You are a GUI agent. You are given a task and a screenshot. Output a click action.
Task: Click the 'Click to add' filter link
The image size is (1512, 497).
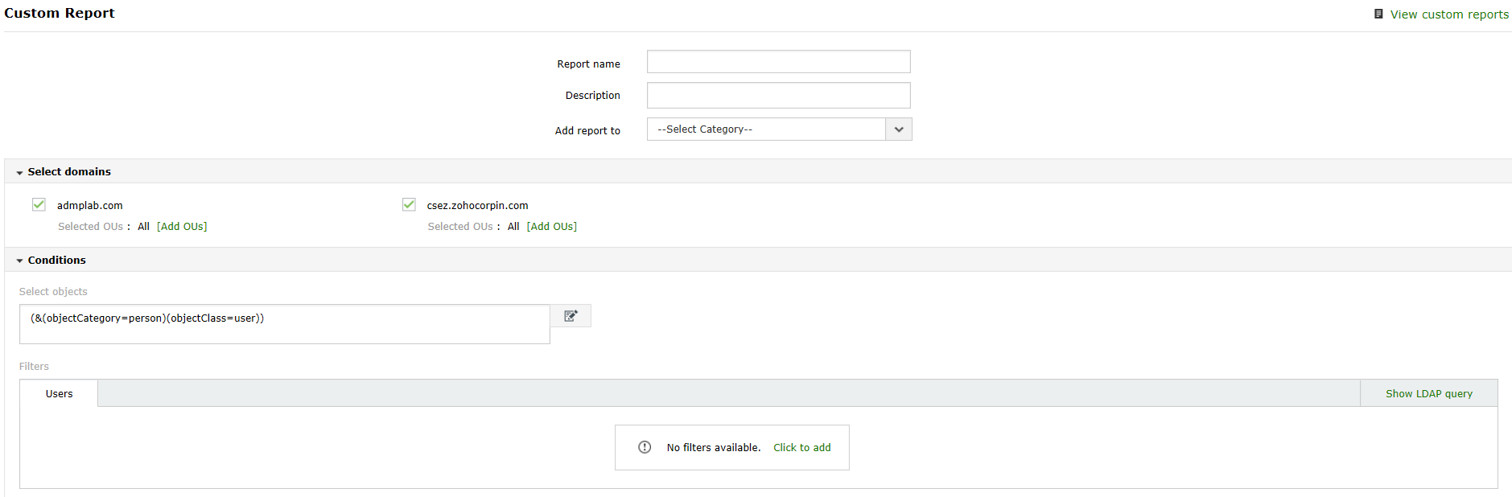click(x=801, y=448)
